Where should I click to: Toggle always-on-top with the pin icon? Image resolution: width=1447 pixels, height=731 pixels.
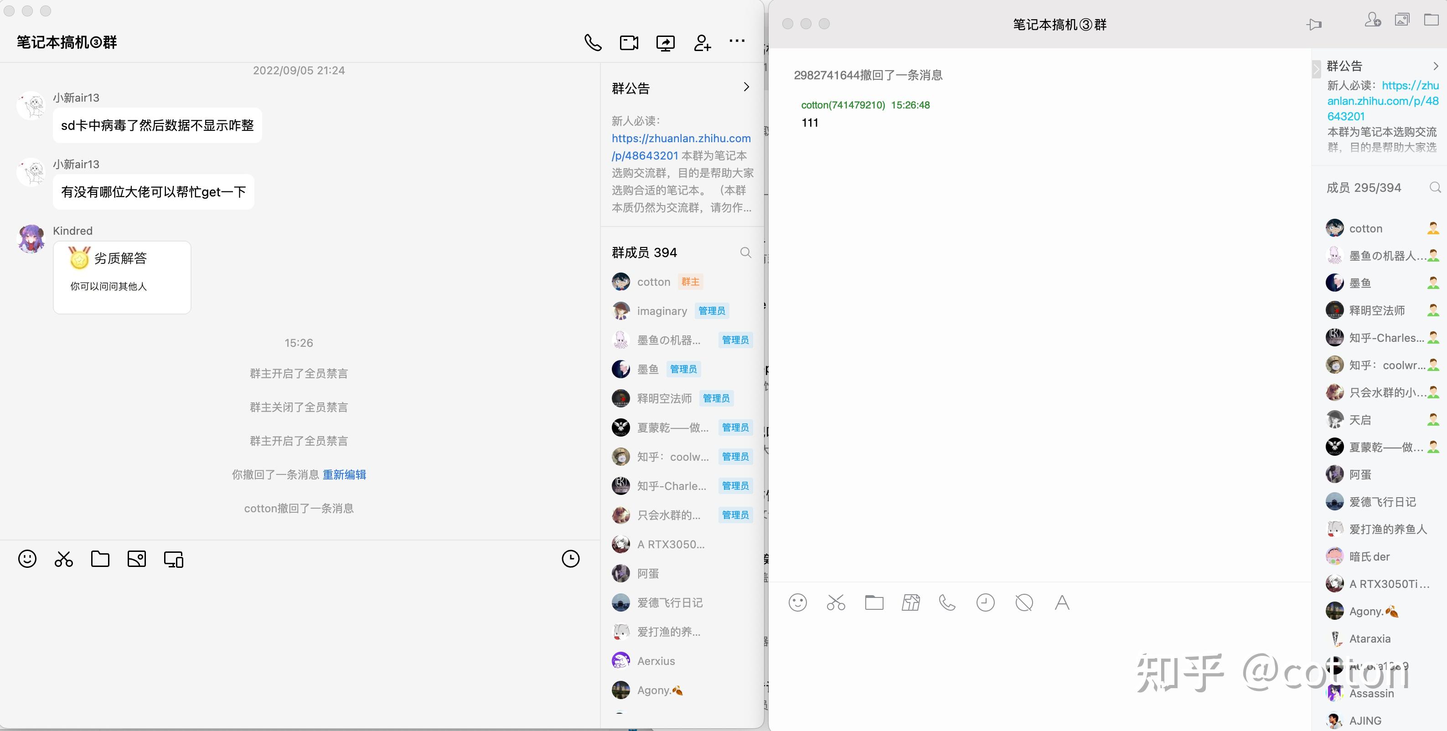click(1314, 24)
